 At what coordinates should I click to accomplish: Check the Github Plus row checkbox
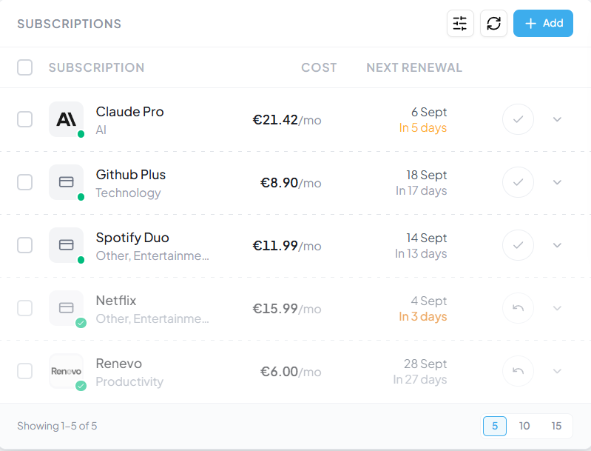click(x=25, y=182)
